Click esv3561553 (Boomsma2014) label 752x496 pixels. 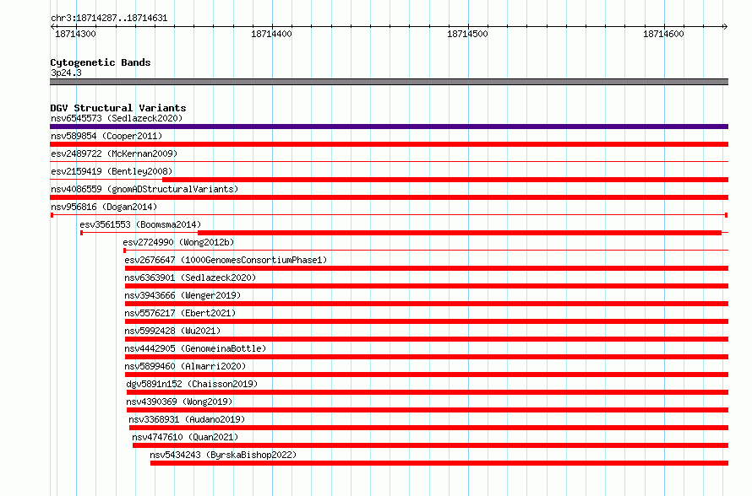[x=140, y=224]
